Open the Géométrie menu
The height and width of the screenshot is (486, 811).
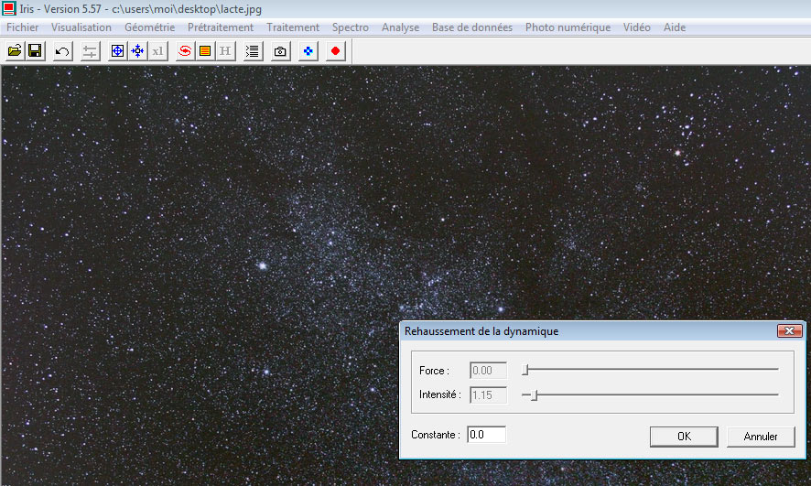(x=149, y=27)
